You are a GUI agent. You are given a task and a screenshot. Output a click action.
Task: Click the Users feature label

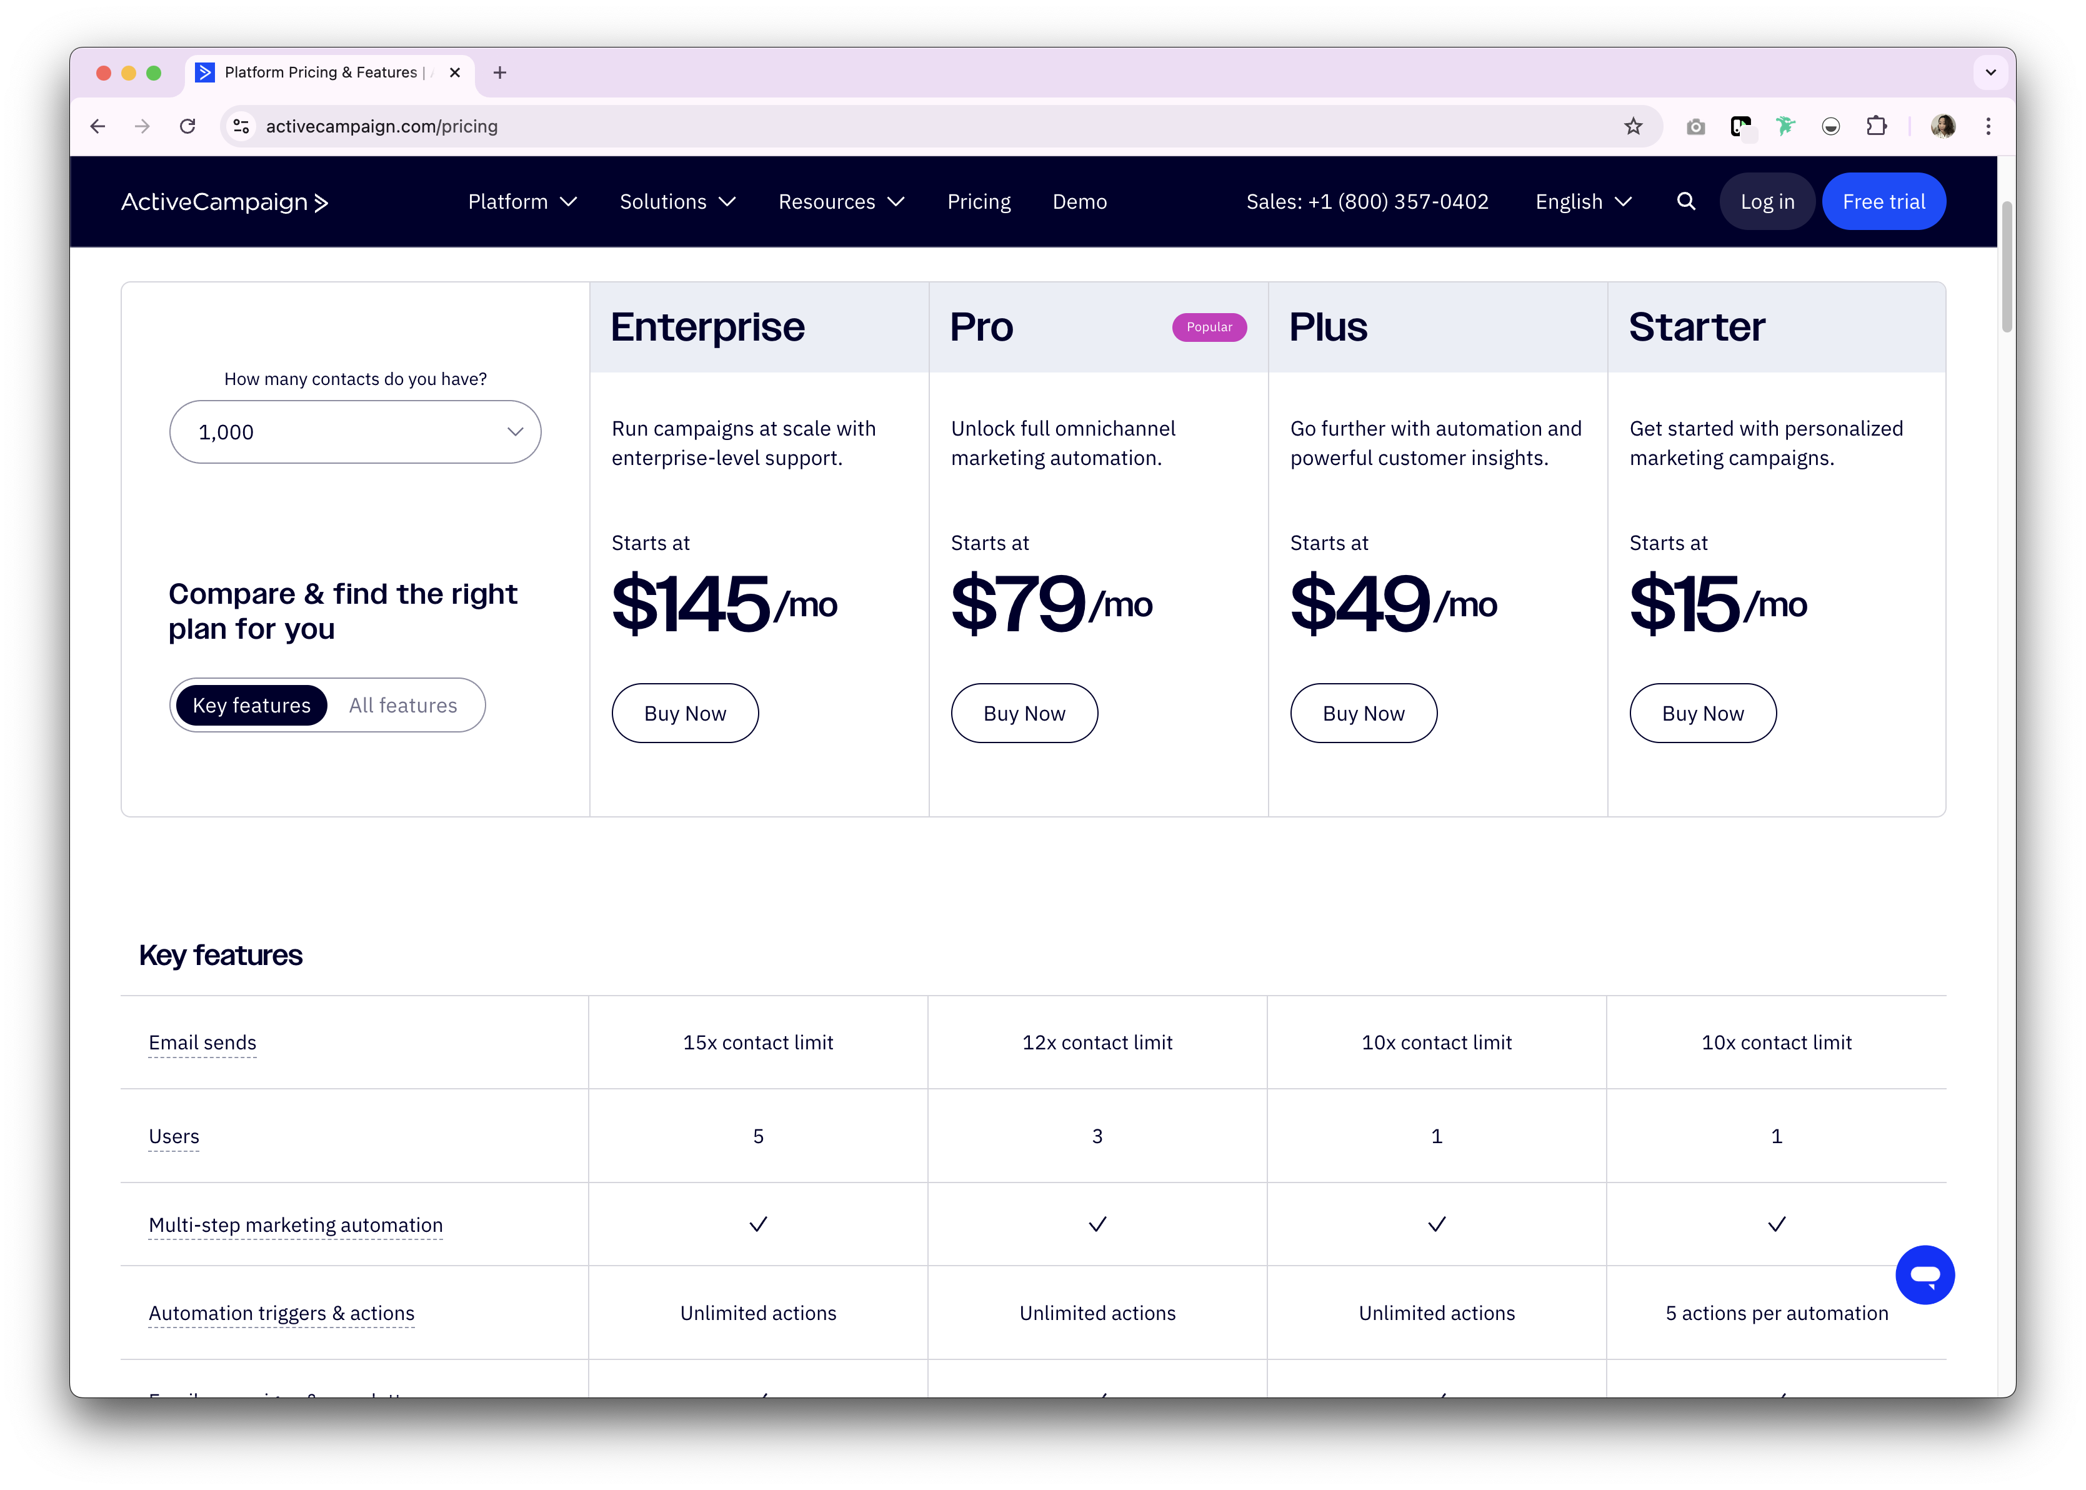coord(174,1137)
